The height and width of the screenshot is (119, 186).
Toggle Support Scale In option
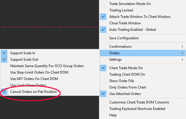tap(23, 53)
